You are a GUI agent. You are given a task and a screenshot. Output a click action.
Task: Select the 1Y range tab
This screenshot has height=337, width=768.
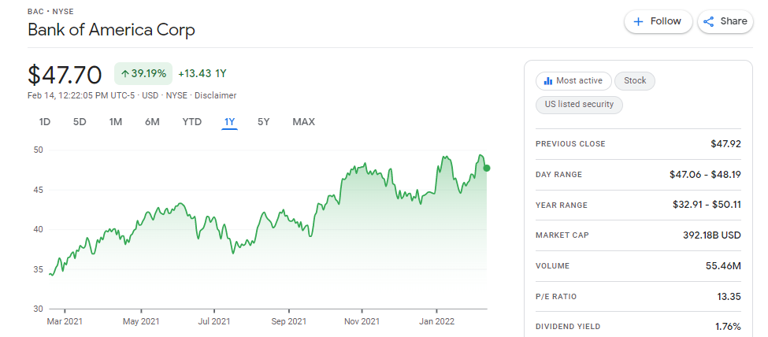click(x=230, y=122)
